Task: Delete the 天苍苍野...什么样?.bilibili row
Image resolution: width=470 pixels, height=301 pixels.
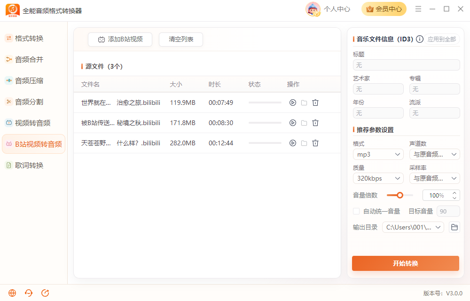Action: click(x=315, y=143)
